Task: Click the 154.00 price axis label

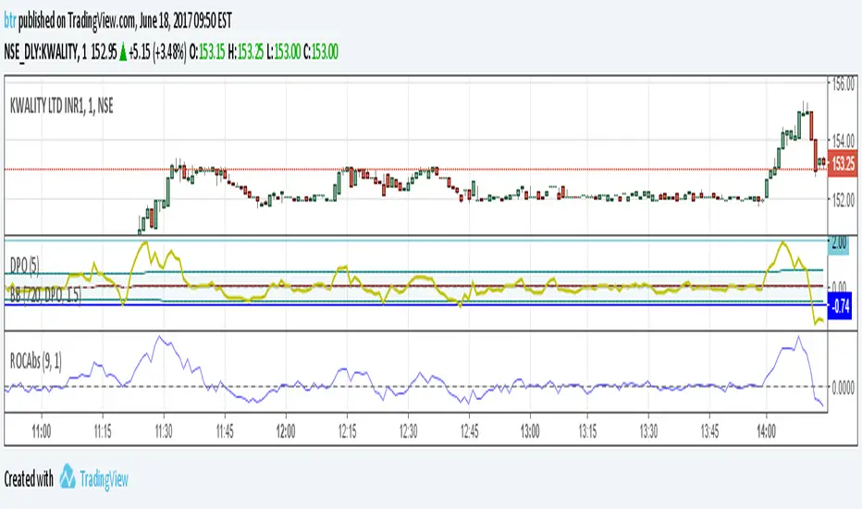Action: [x=841, y=141]
